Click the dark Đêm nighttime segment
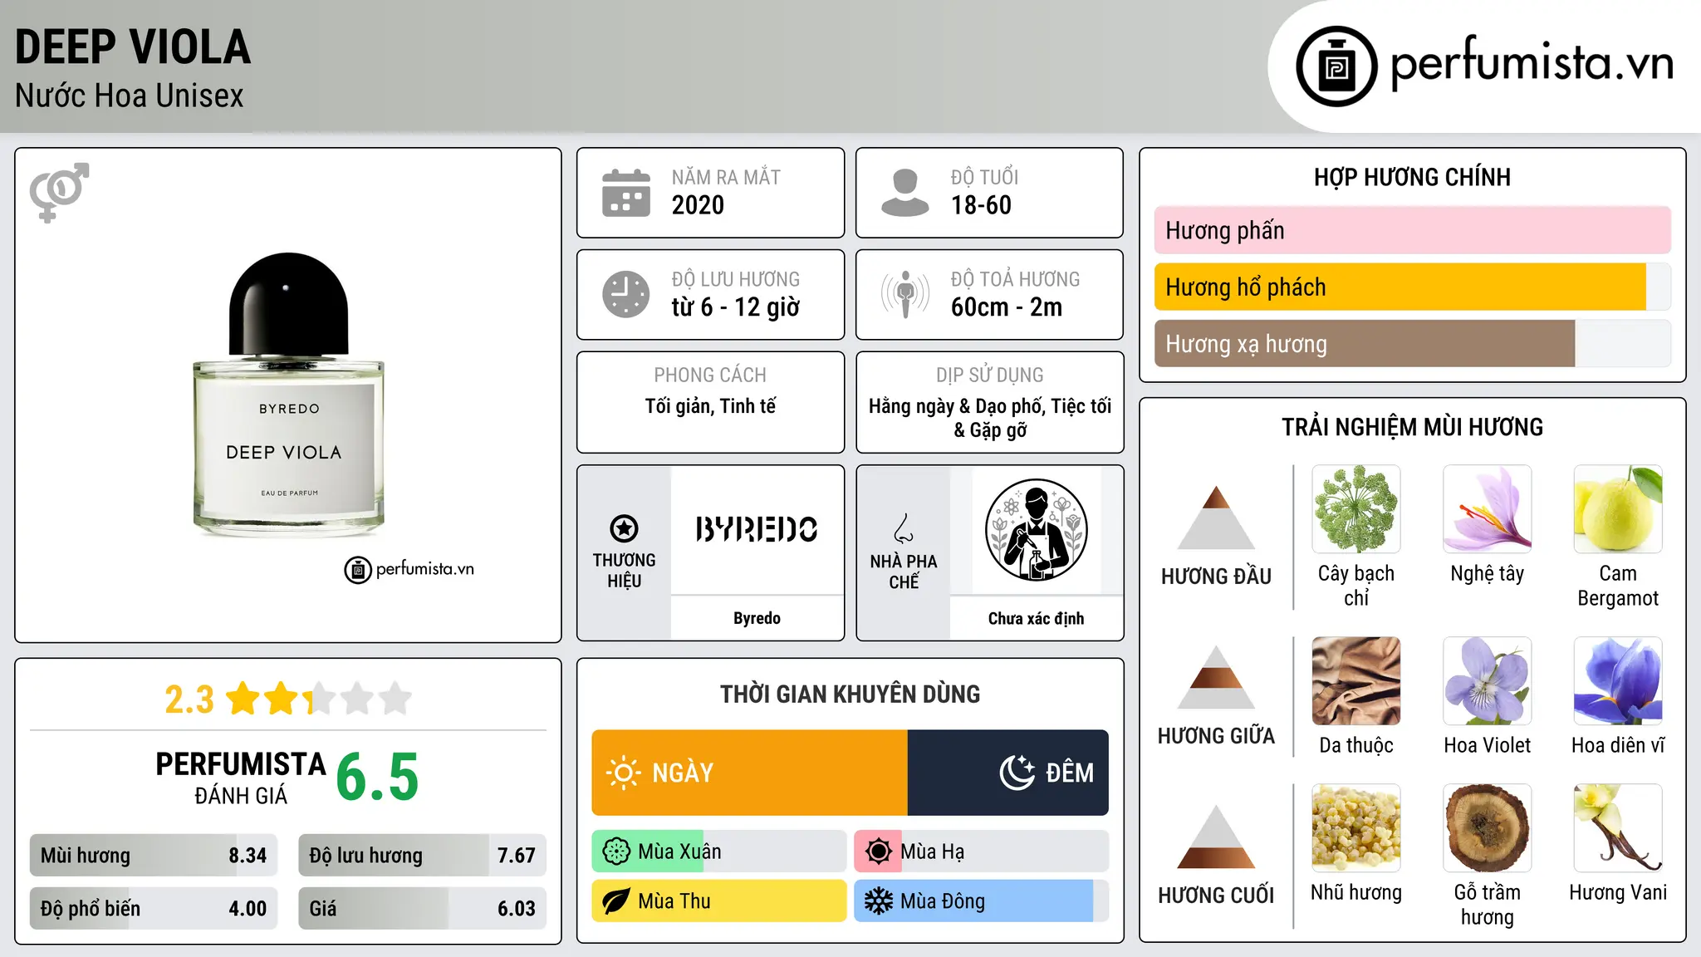Screen dimensions: 1701x957 [1008, 773]
